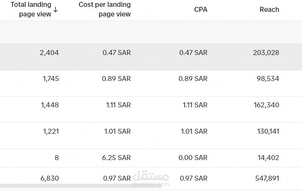
Task: Select the 6.25 SAR cost cell
Action: (x=117, y=158)
